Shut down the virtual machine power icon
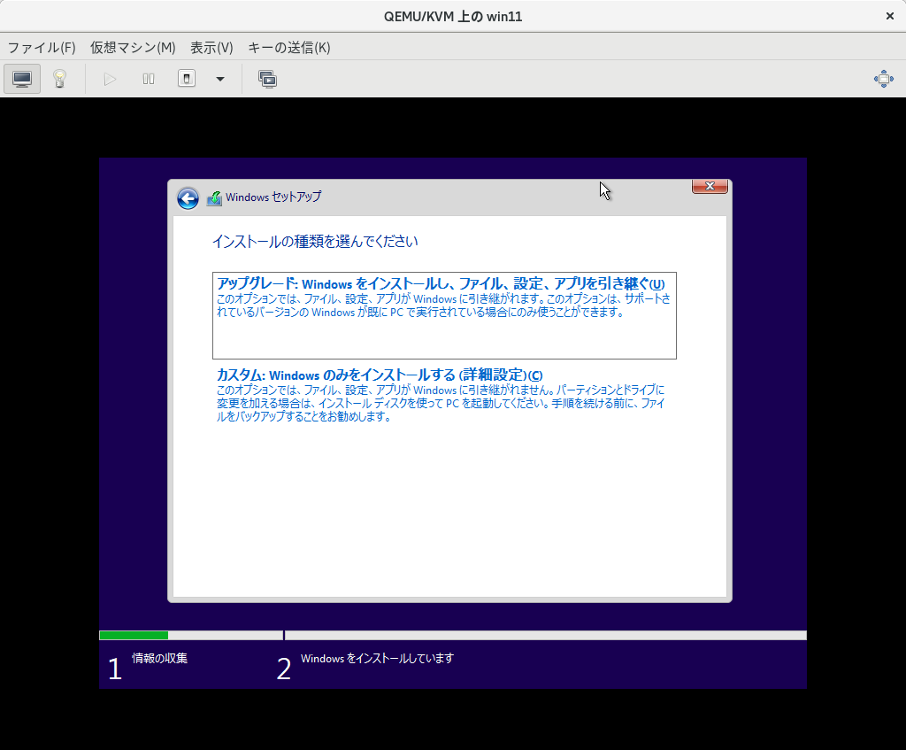 point(187,79)
